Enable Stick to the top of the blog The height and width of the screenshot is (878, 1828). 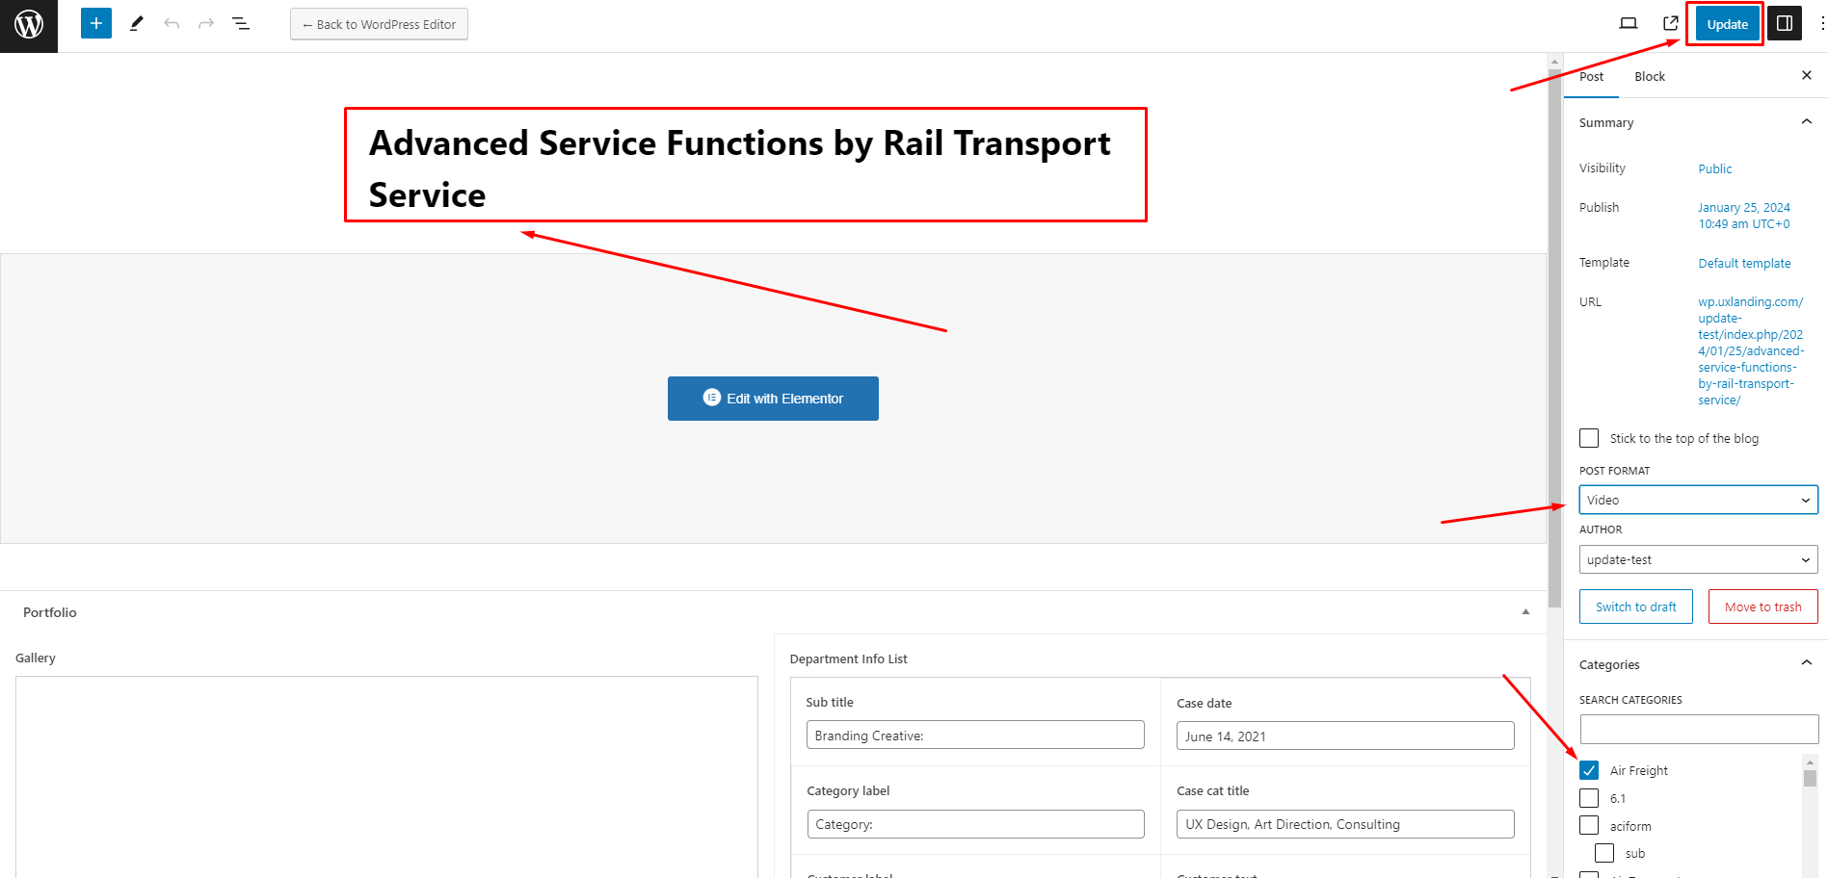tap(1589, 438)
